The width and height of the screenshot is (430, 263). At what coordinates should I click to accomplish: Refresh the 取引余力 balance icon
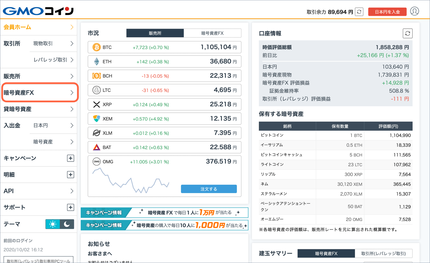click(x=359, y=12)
